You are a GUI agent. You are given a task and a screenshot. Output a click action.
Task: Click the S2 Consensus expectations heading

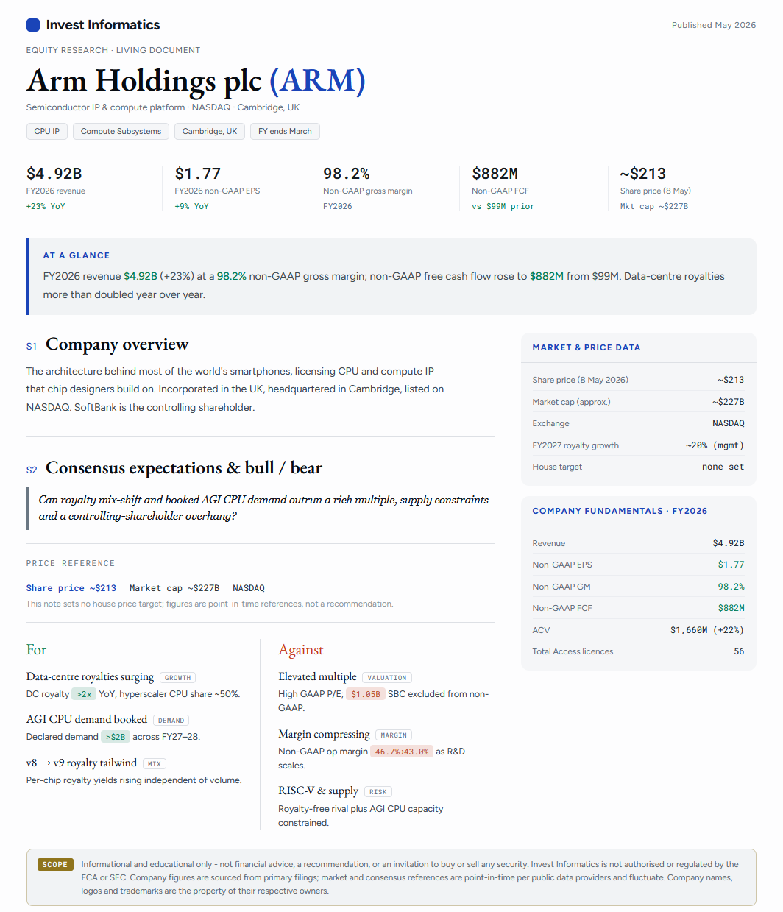[x=174, y=468]
